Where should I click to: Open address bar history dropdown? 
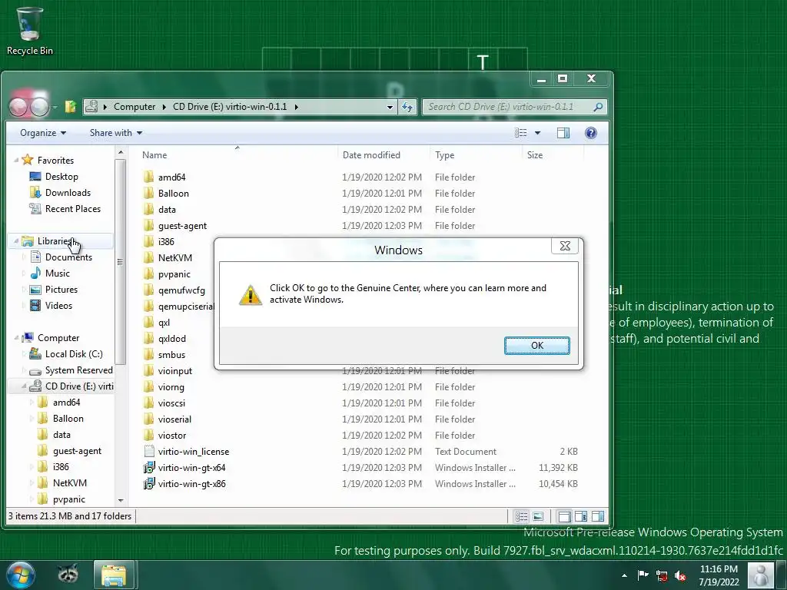390,107
